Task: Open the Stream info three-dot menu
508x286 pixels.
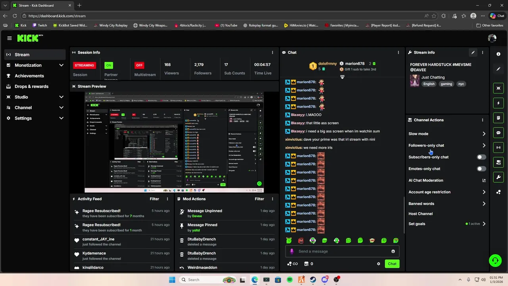Action: coord(482,52)
